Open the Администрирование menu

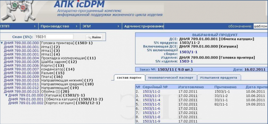(143, 26)
